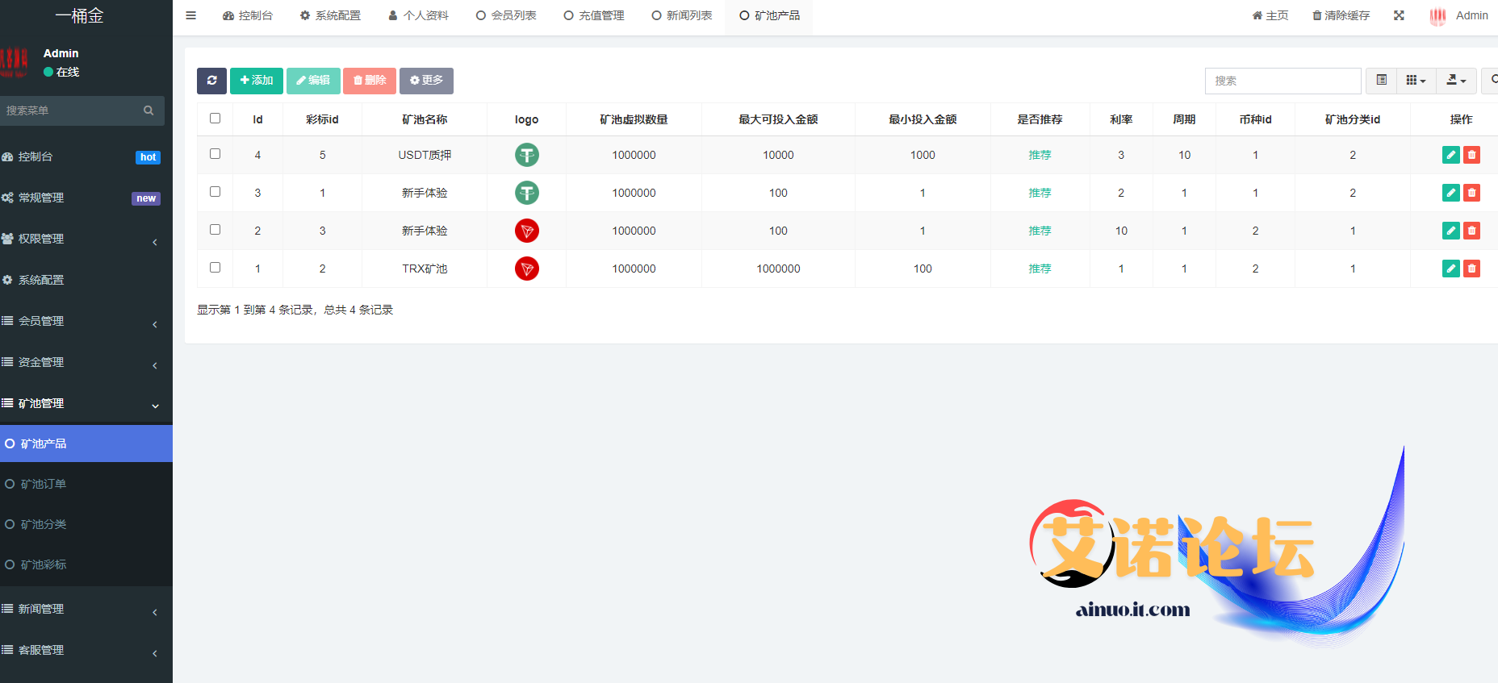This screenshot has width=1498, height=683.
Task: Click 清除缓存 clear cache button
Action: (1341, 15)
